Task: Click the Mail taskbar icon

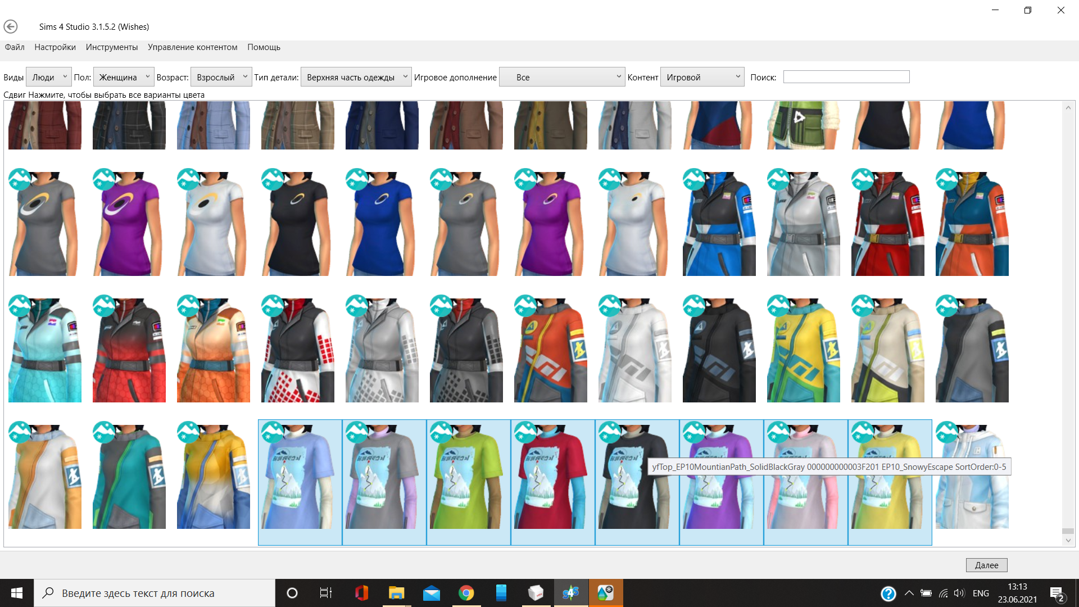Action: pyautogui.click(x=431, y=593)
